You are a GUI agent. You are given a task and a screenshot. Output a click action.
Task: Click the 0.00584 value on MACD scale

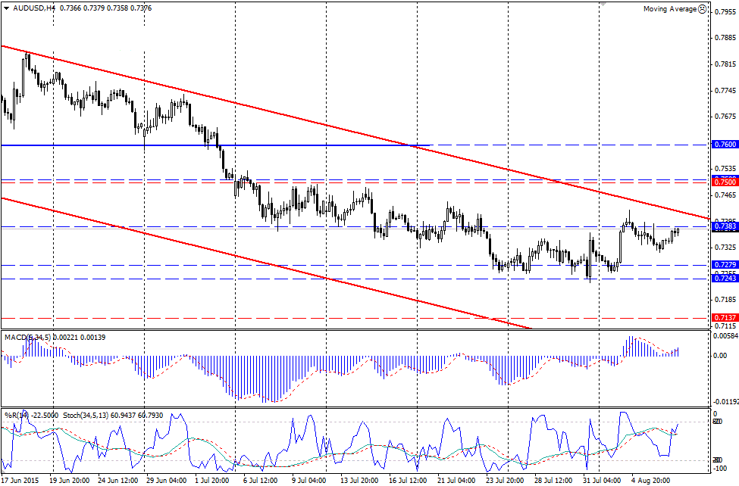[726, 335]
